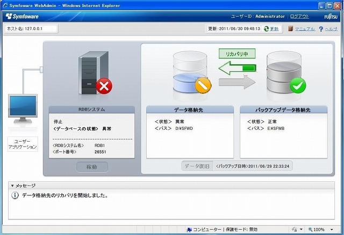The image size is (344, 235).
Task: Click the バックアップデータ格納先 panel header
Action: [283, 109]
